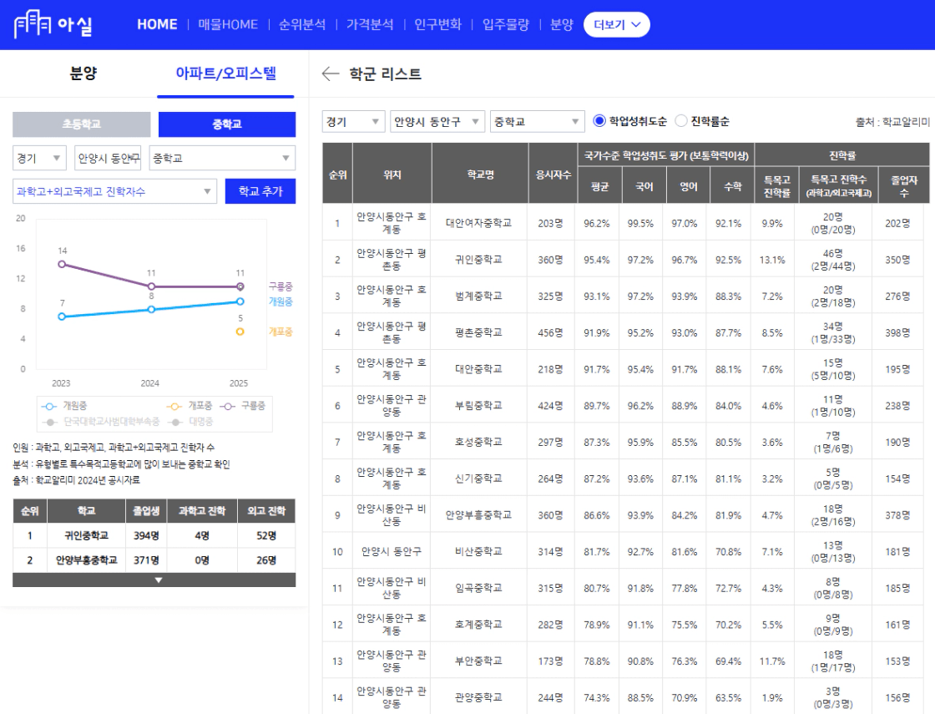Click the 평균 column header

coord(600,187)
